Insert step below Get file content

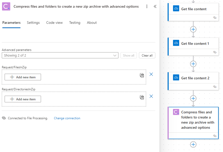click(x=193, y=29)
